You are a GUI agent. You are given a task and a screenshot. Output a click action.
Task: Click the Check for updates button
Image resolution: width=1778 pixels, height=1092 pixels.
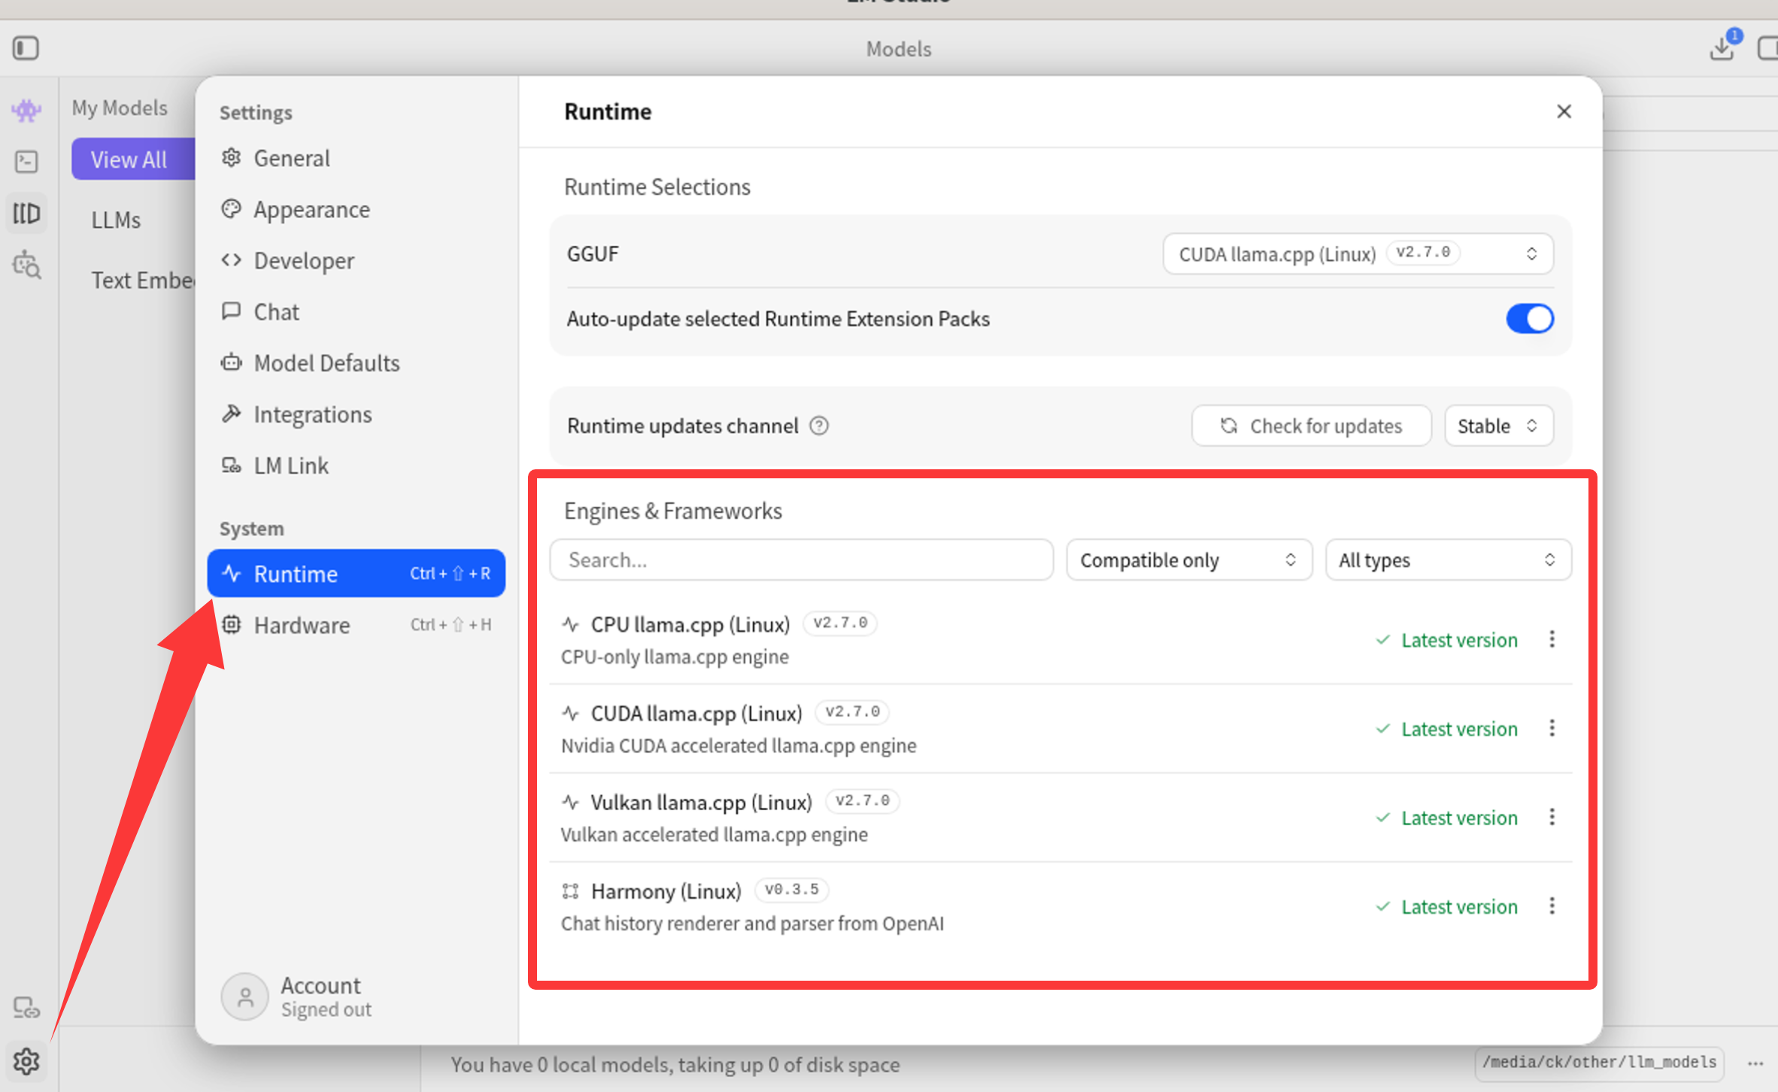[1311, 426]
